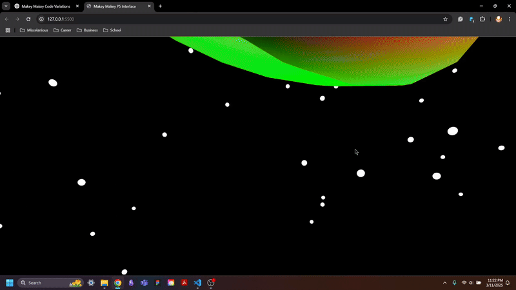
Task: Open the Career bookmarks folder
Action: click(63, 30)
